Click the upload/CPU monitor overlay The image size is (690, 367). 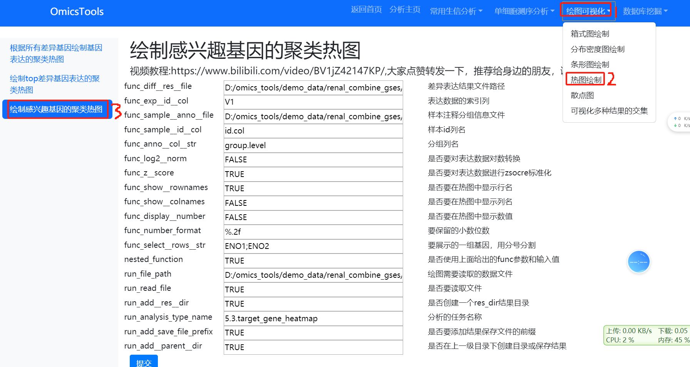[647, 335]
